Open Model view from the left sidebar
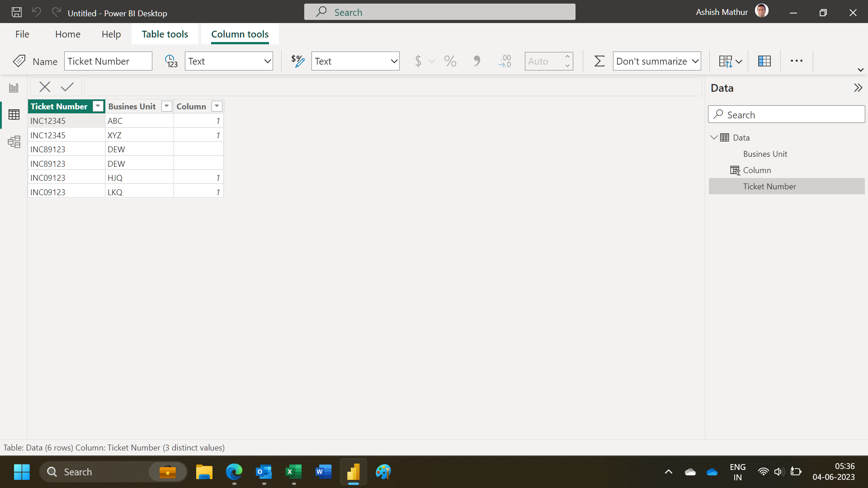 14,142
